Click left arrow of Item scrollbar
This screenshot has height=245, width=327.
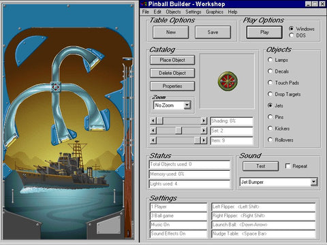(x=153, y=140)
